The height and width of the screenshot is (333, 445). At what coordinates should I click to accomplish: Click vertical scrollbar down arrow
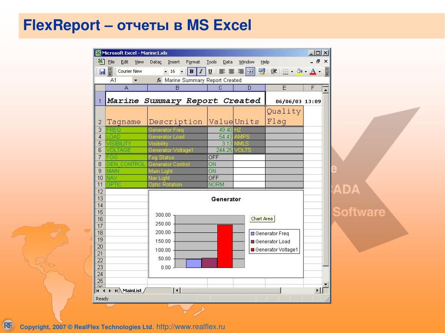(325, 284)
